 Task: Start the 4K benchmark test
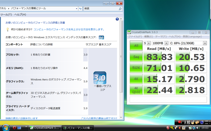point(136,79)
